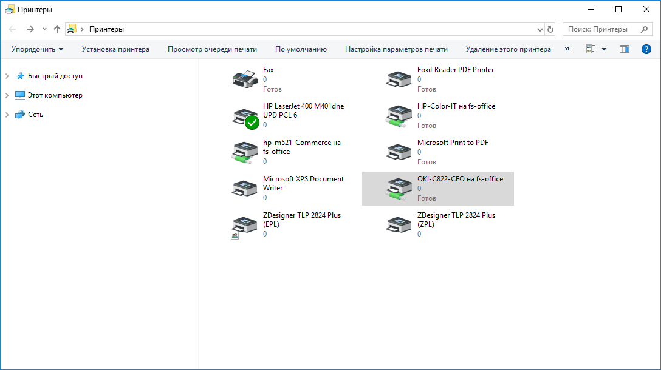Click the change view layout icon
This screenshot has height=370, width=661.
[591, 49]
